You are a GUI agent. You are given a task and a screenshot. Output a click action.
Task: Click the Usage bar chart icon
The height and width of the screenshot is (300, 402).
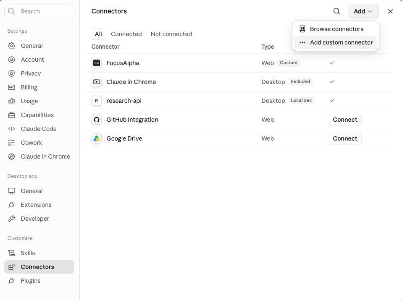[x=11, y=101]
